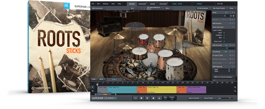Detach the Mixer tab with its pop-out icon
This screenshot has width=265, height=109.
tap(157, 3)
